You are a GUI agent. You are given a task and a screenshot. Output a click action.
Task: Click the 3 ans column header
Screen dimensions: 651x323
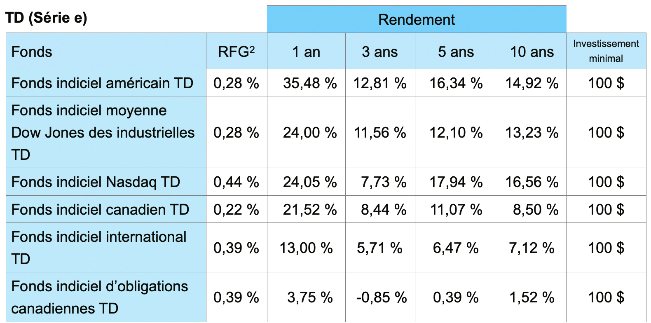tap(379, 52)
